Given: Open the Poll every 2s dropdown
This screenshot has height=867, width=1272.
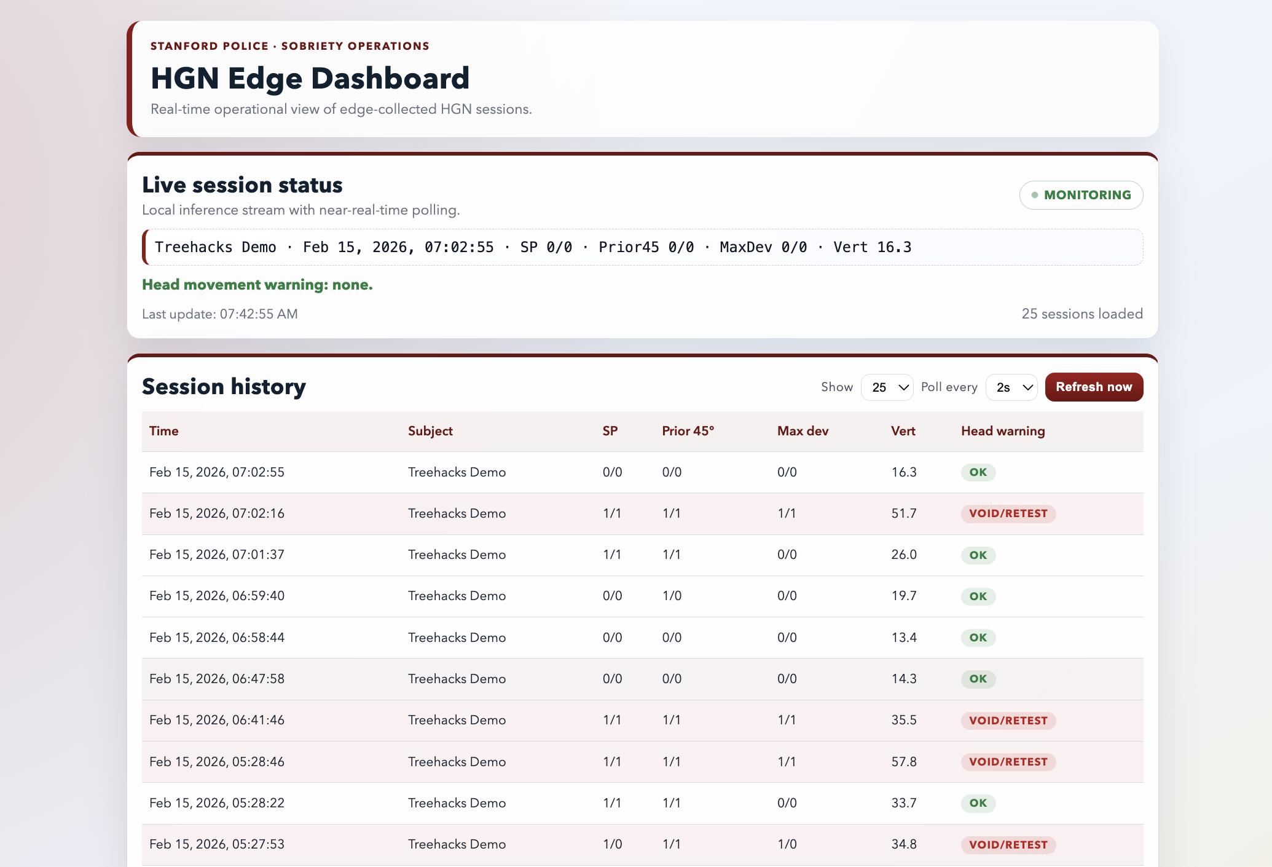Looking at the screenshot, I should (1011, 387).
